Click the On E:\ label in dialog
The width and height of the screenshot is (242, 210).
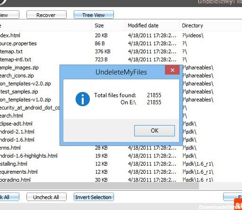pos(129,102)
